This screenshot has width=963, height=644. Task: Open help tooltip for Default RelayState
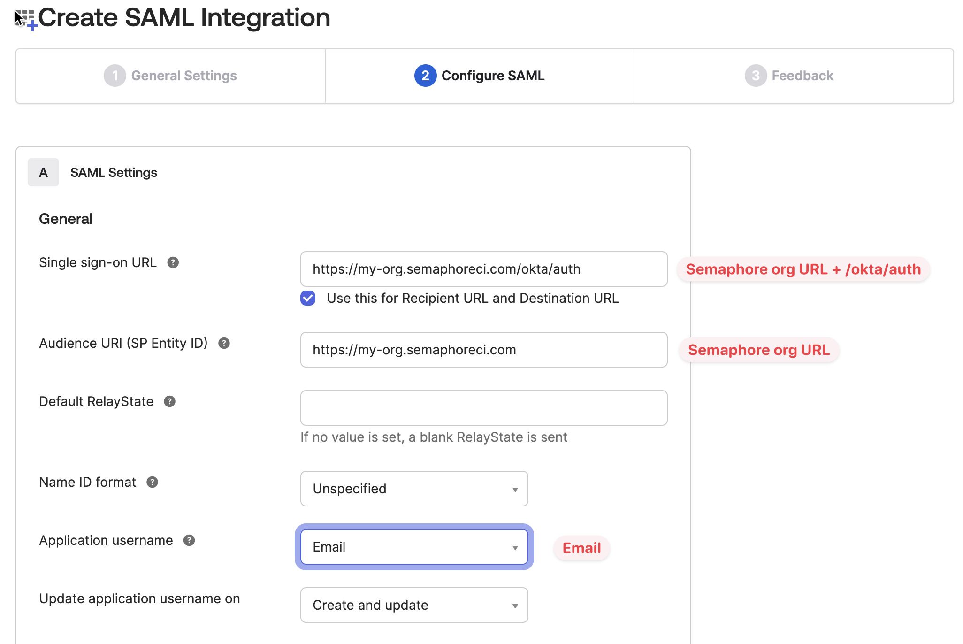[x=170, y=401]
